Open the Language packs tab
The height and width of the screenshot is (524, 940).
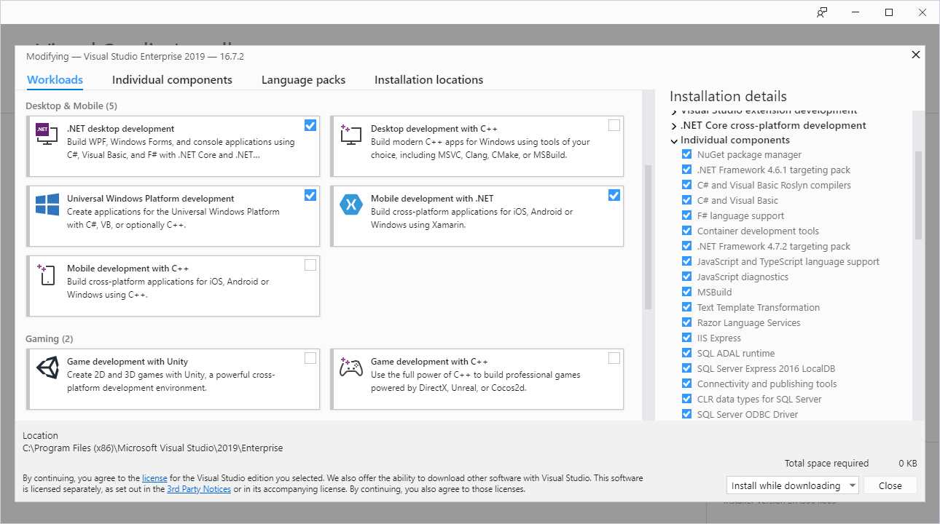[303, 80]
